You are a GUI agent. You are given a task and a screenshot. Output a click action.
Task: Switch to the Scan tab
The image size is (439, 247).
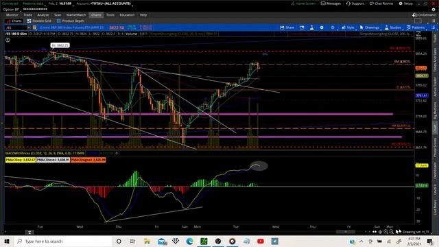click(58, 15)
